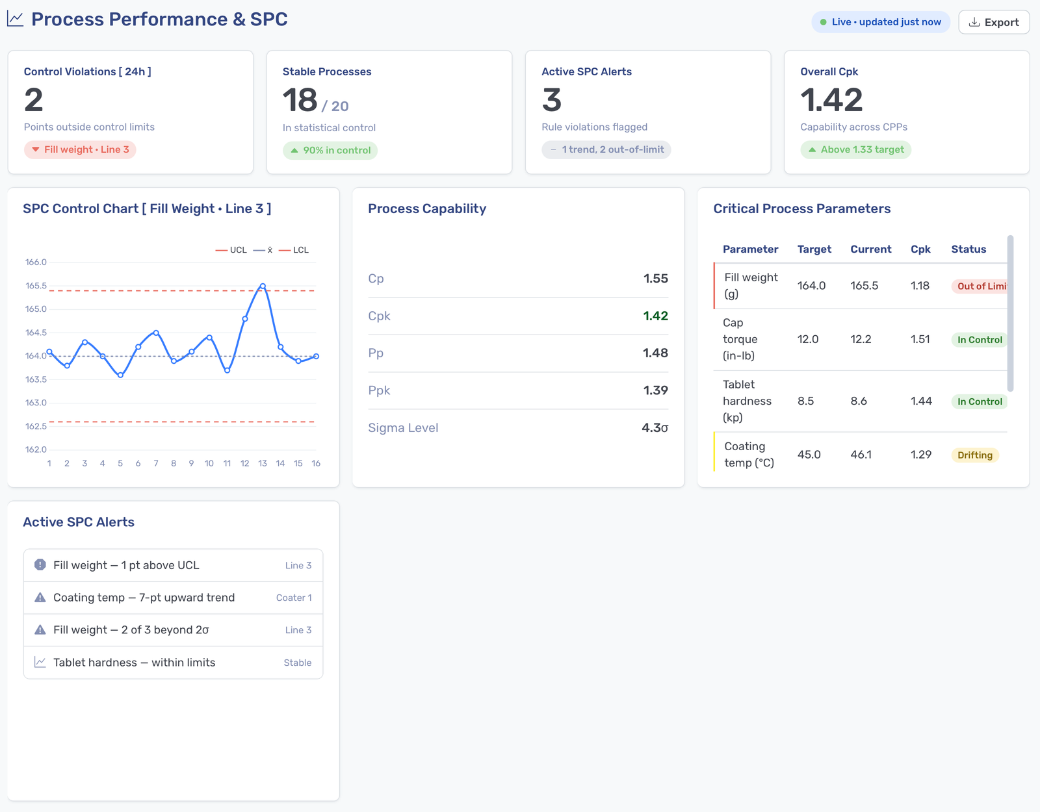
Task: Click the Coating temp Cpk value 1.29
Action: tap(921, 455)
